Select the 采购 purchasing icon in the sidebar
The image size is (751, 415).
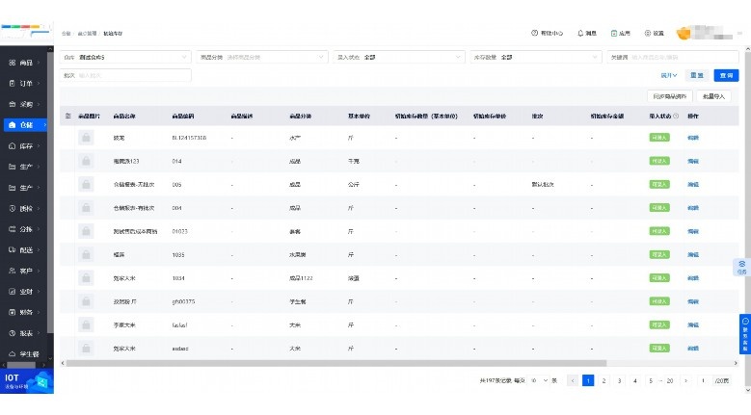click(x=12, y=104)
